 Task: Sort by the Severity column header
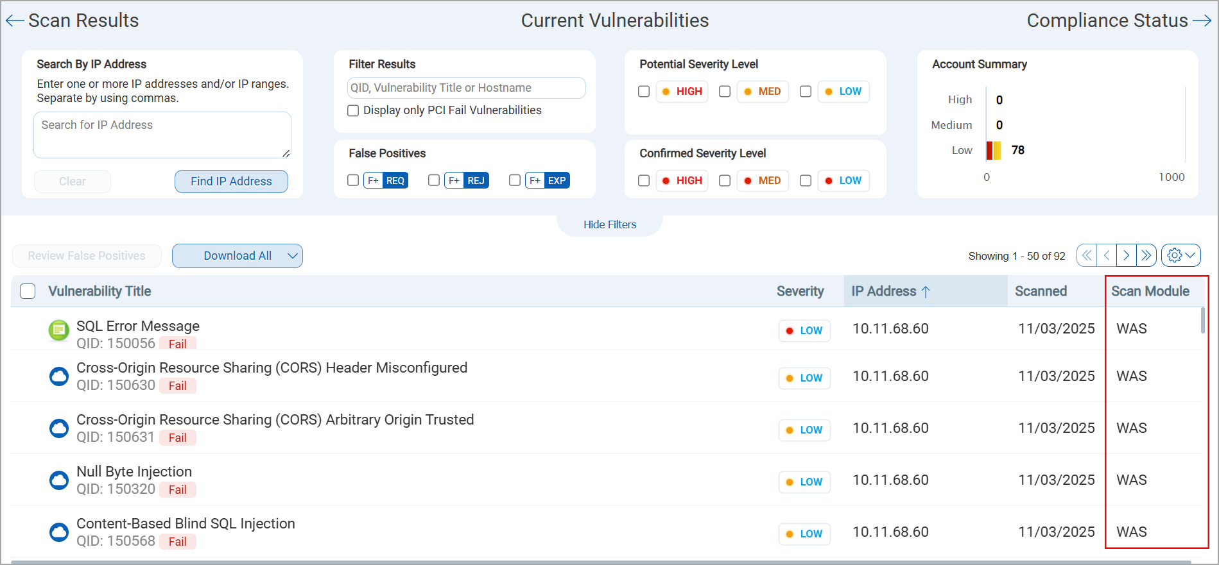(800, 291)
